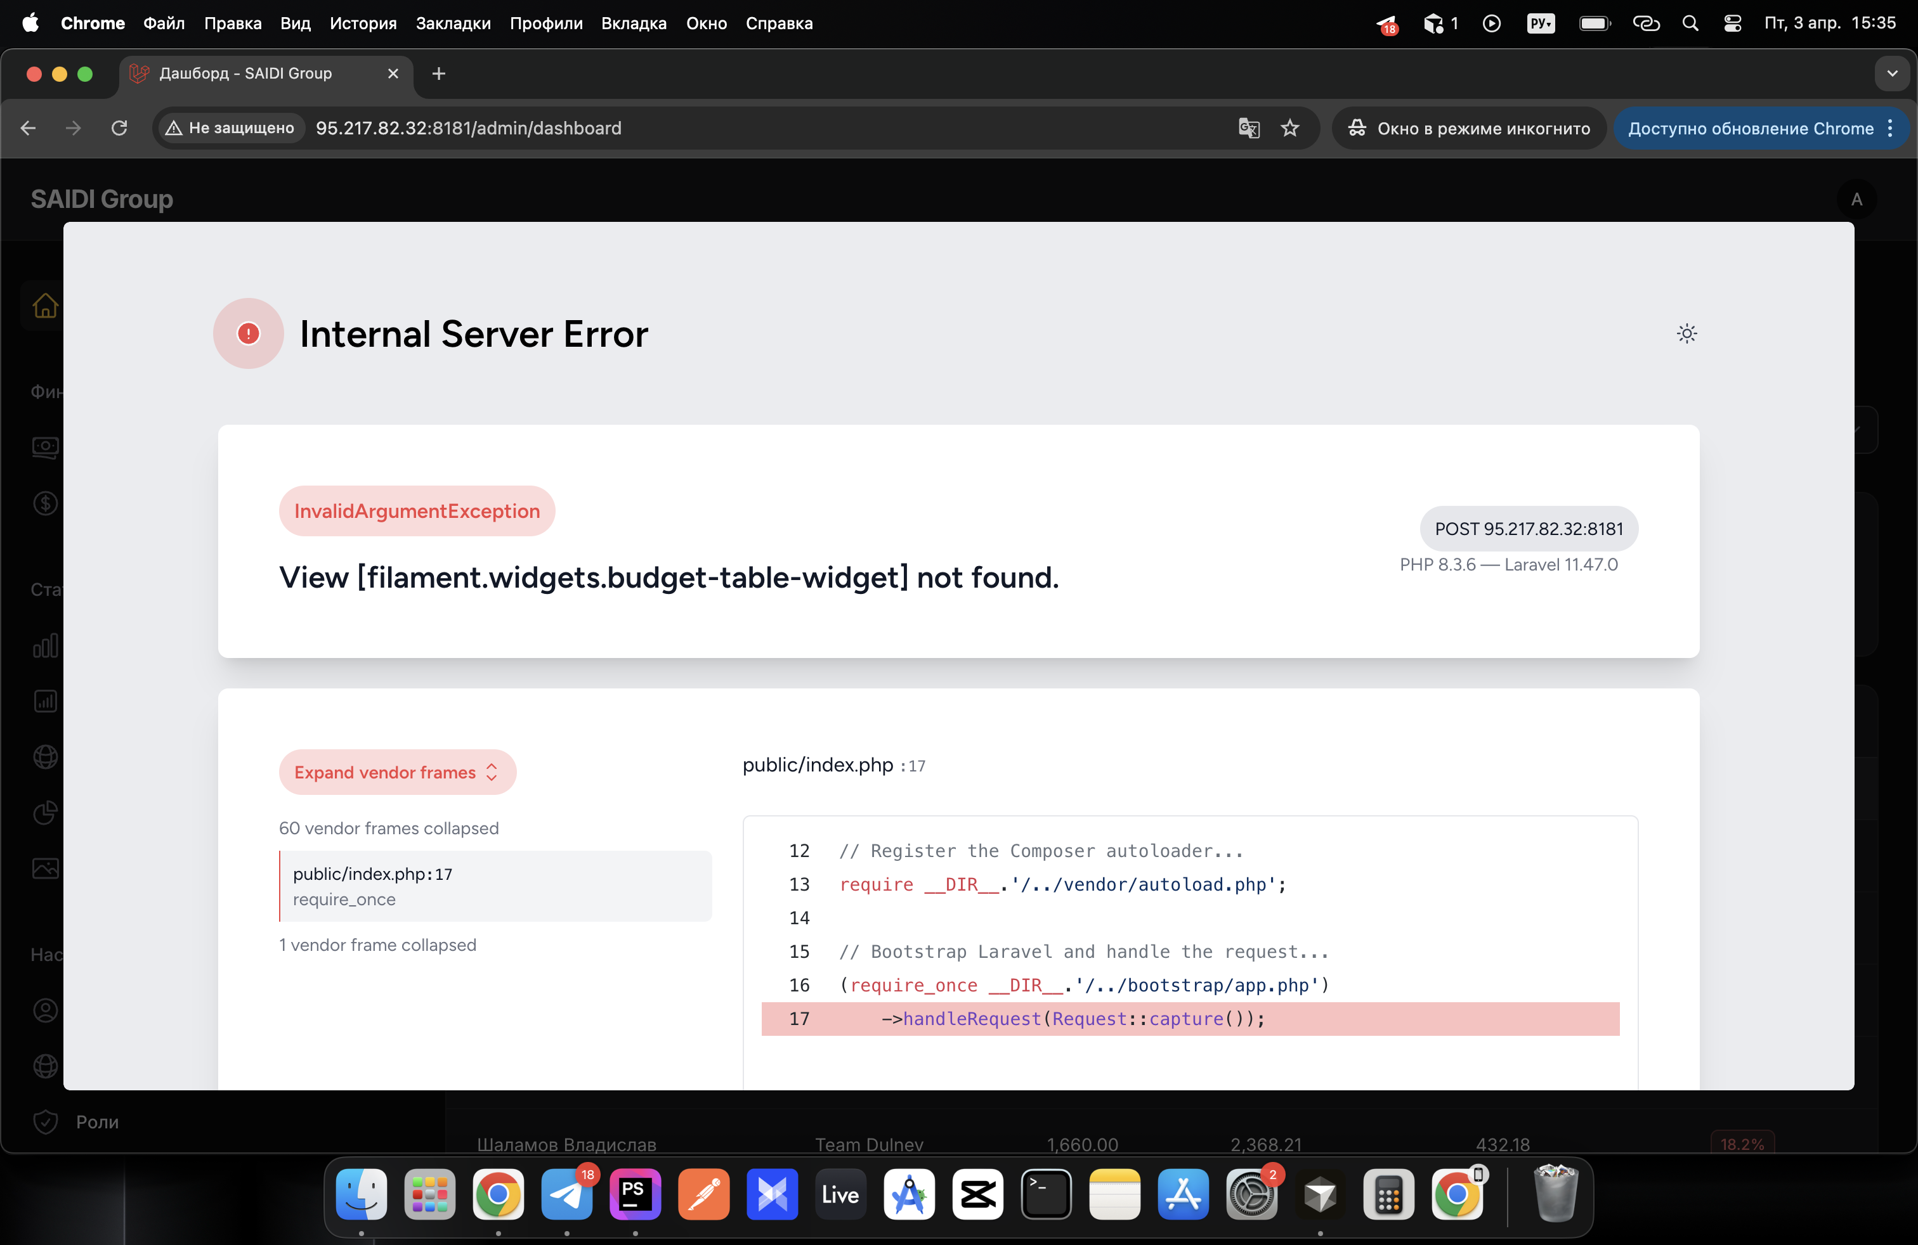Open the Apple menu

pyautogui.click(x=30, y=23)
